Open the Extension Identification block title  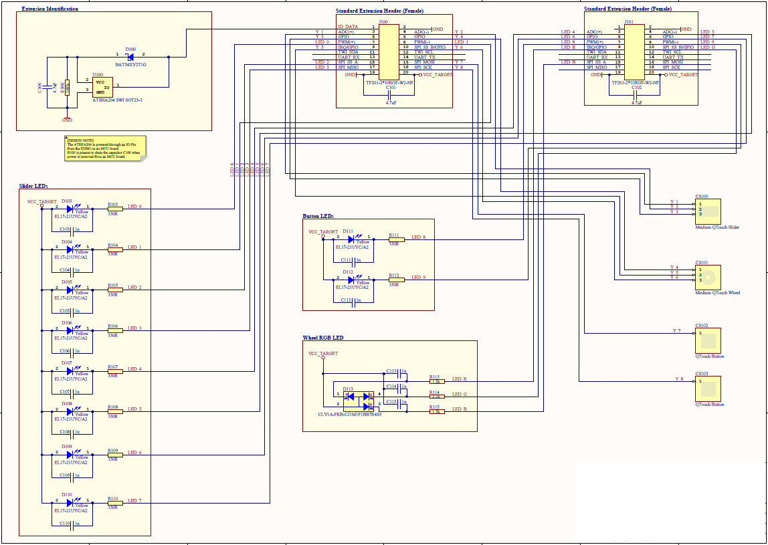click(48, 9)
